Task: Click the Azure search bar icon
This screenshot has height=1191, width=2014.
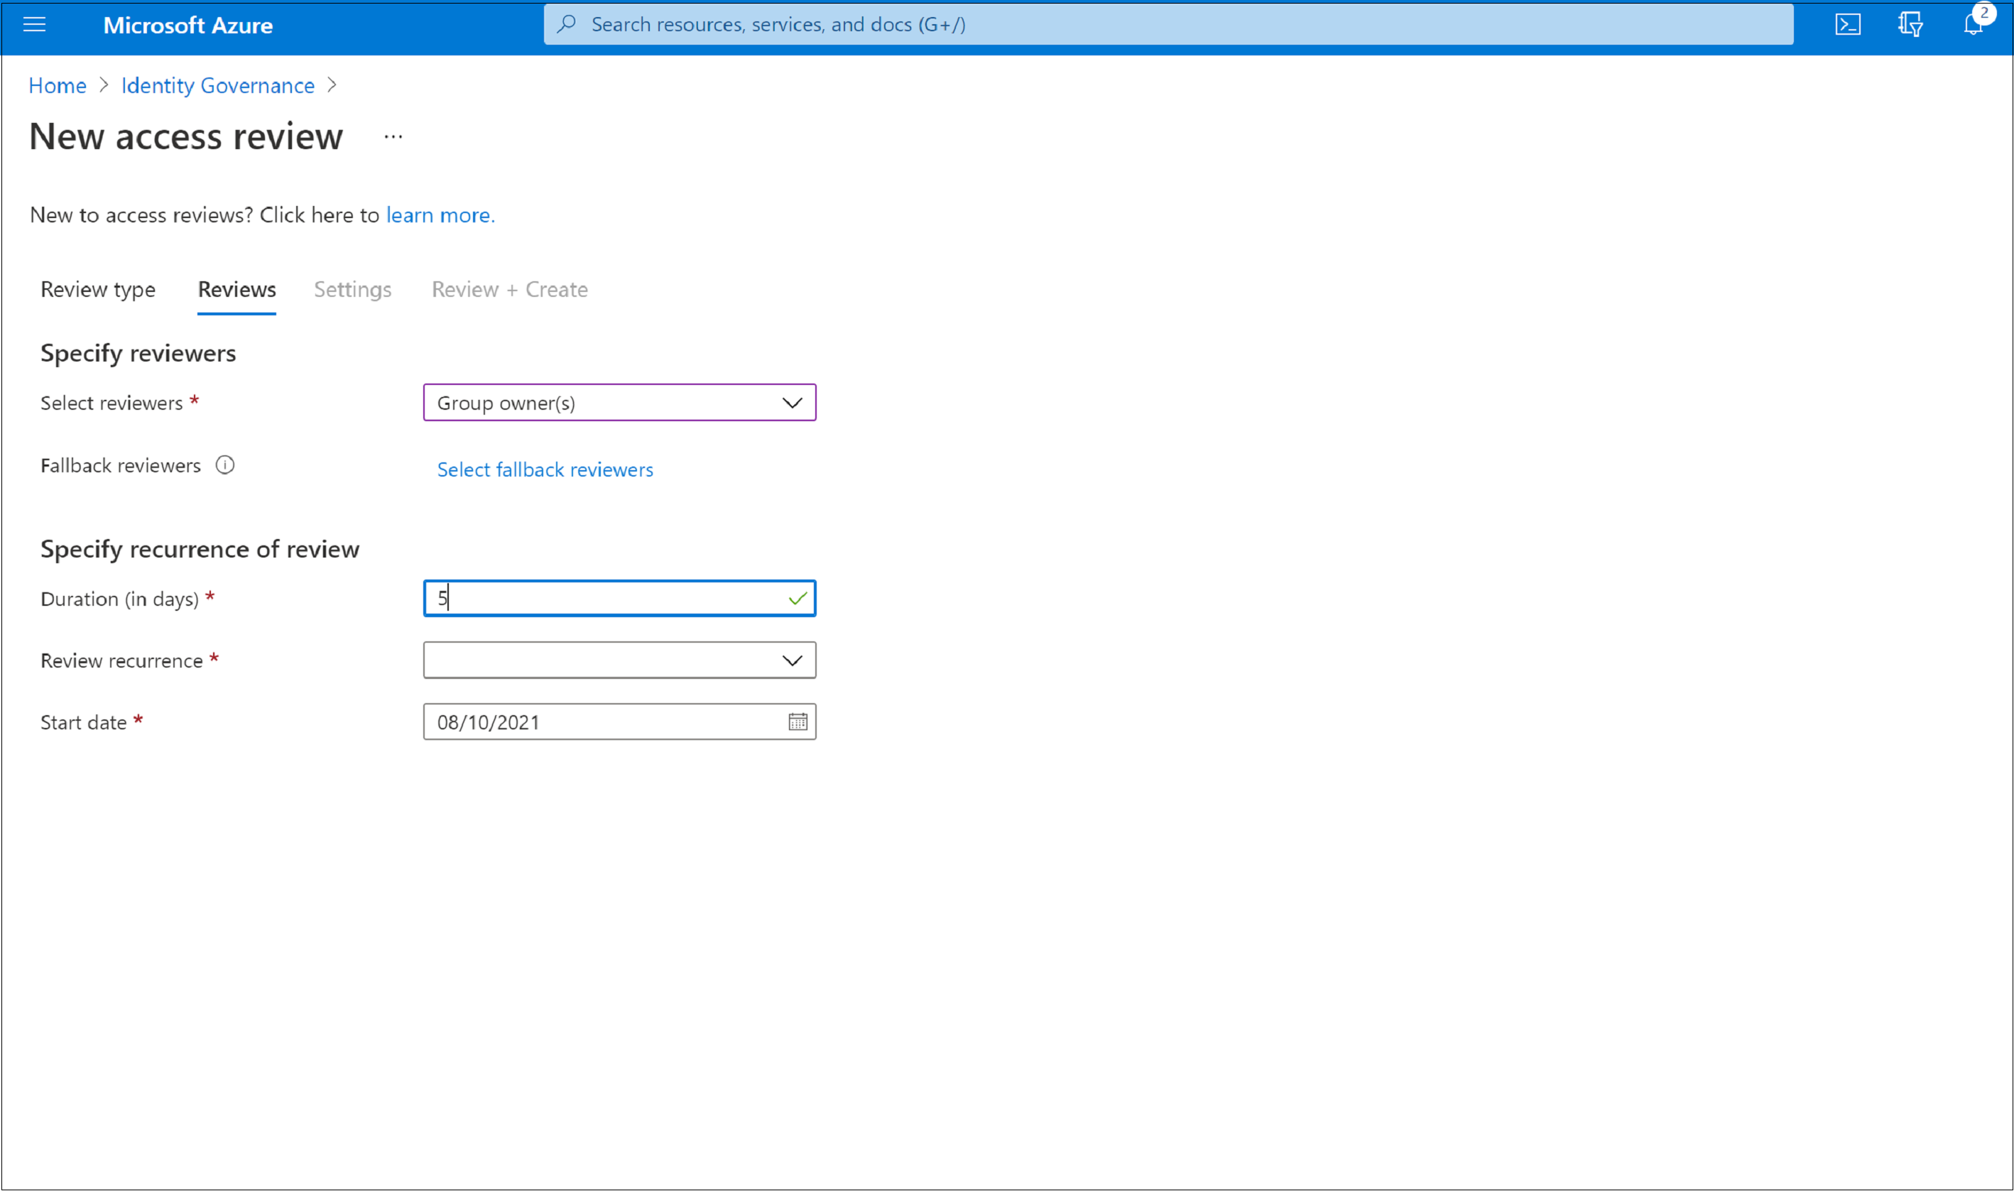Action: (565, 24)
